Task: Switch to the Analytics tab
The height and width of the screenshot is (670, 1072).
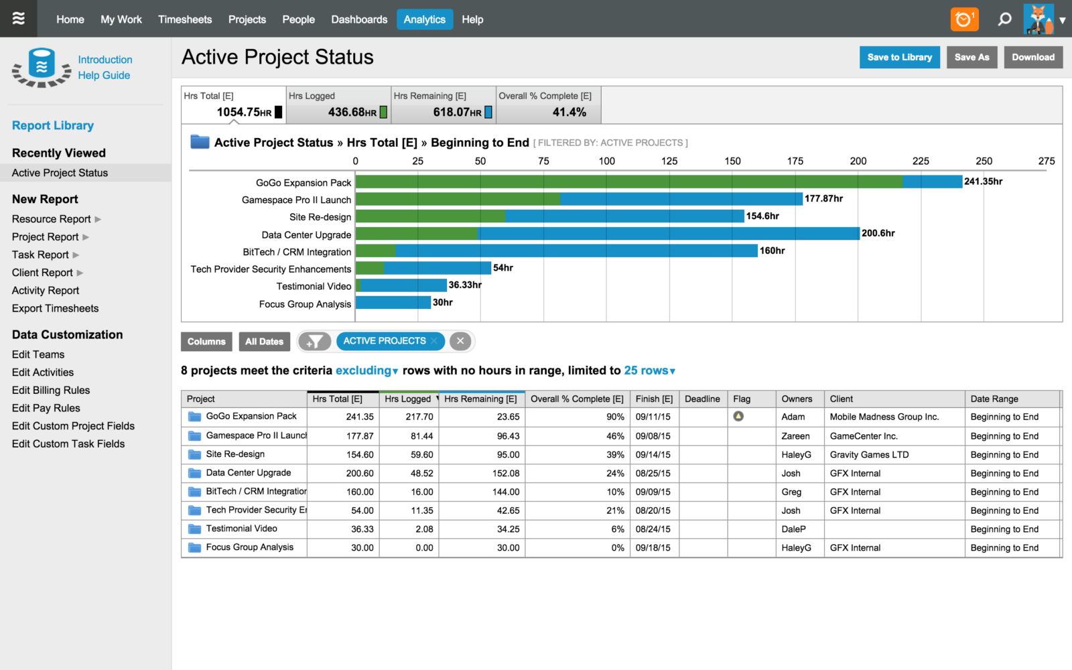Action: point(424,19)
